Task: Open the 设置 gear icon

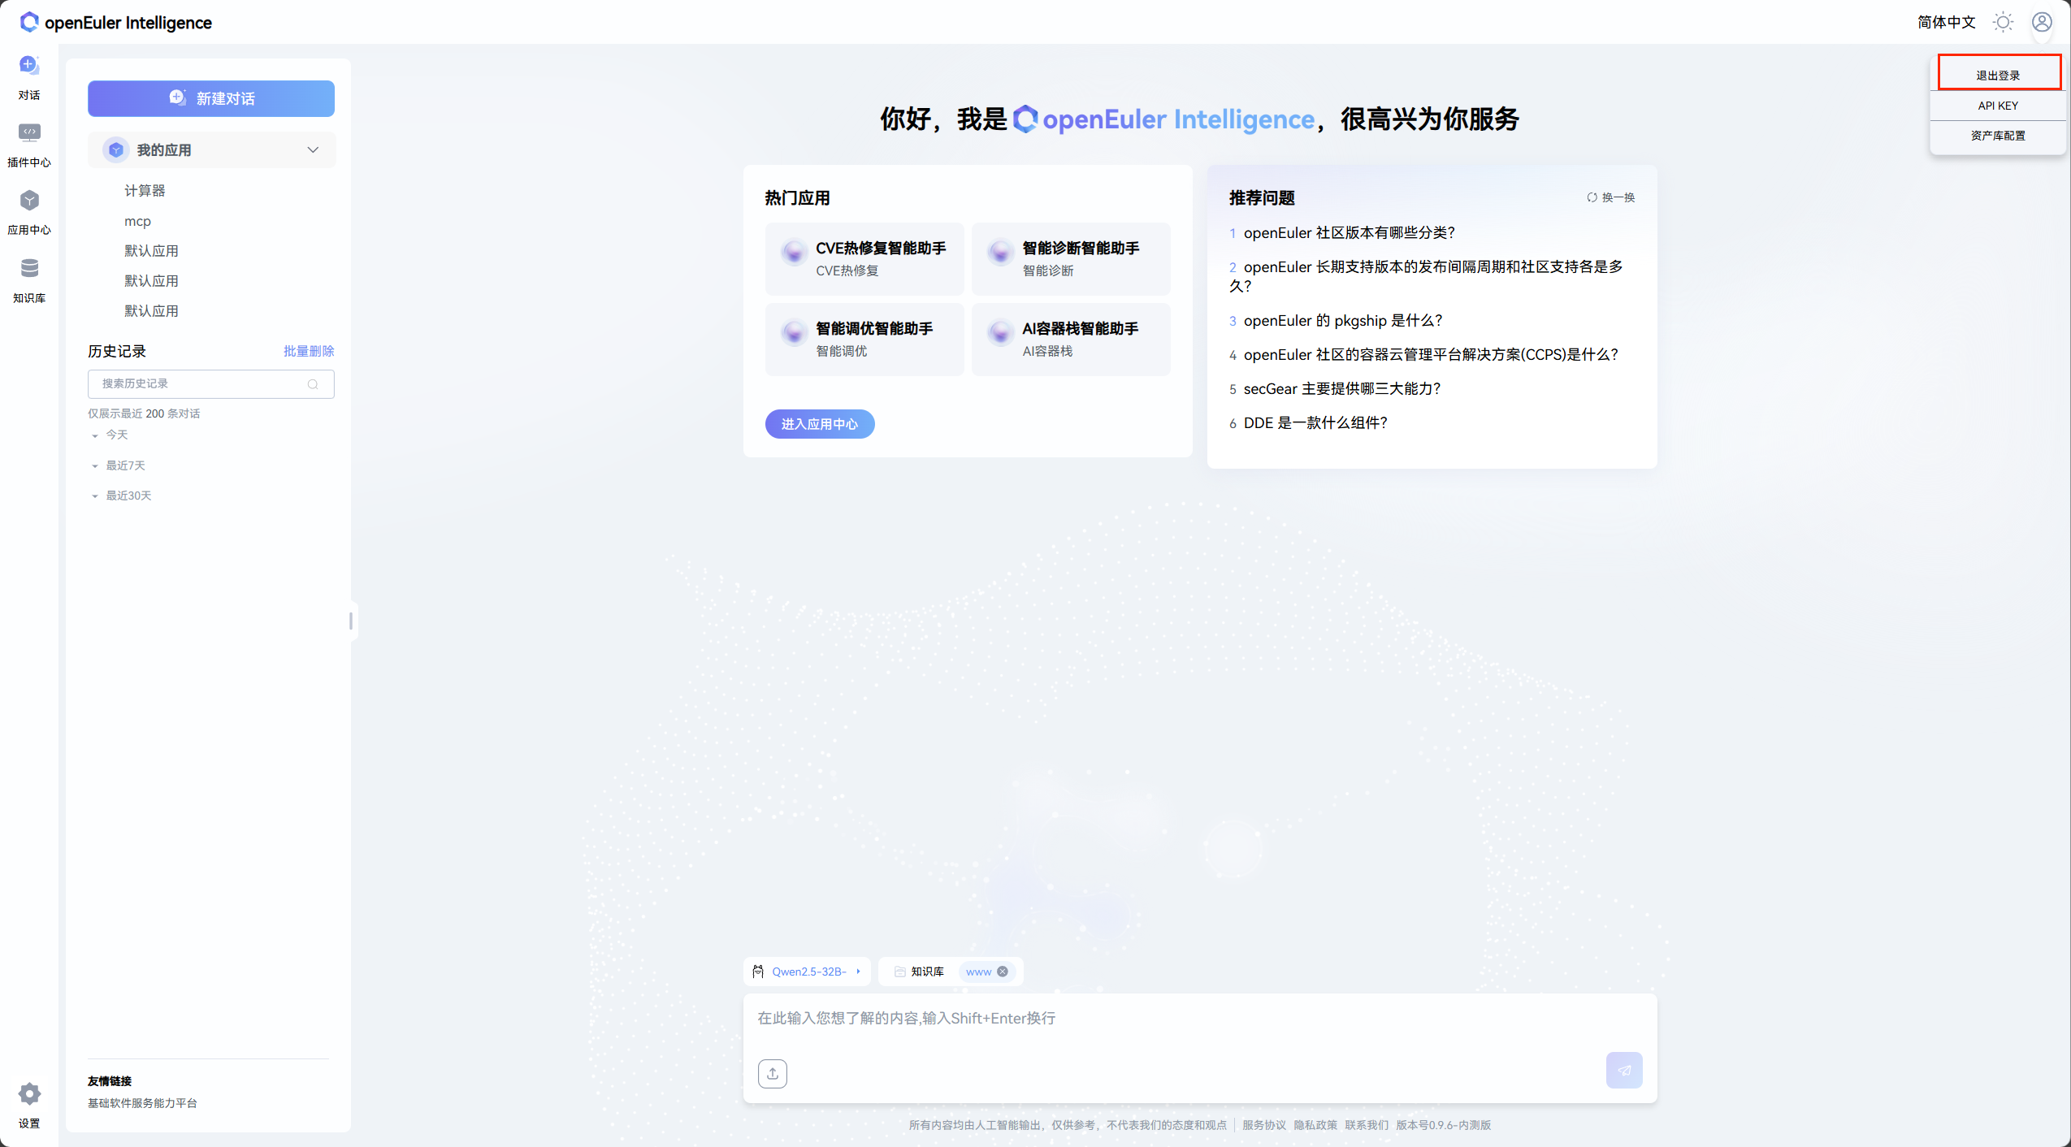Action: coord(29,1094)
